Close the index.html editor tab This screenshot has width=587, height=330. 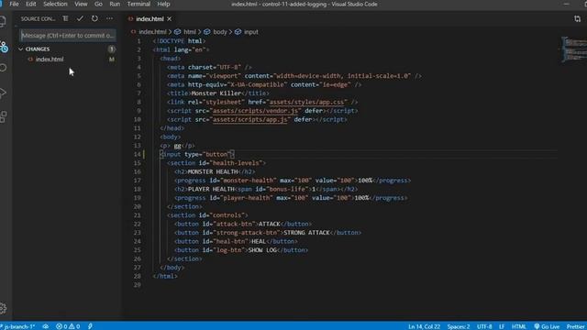(169, 18)
